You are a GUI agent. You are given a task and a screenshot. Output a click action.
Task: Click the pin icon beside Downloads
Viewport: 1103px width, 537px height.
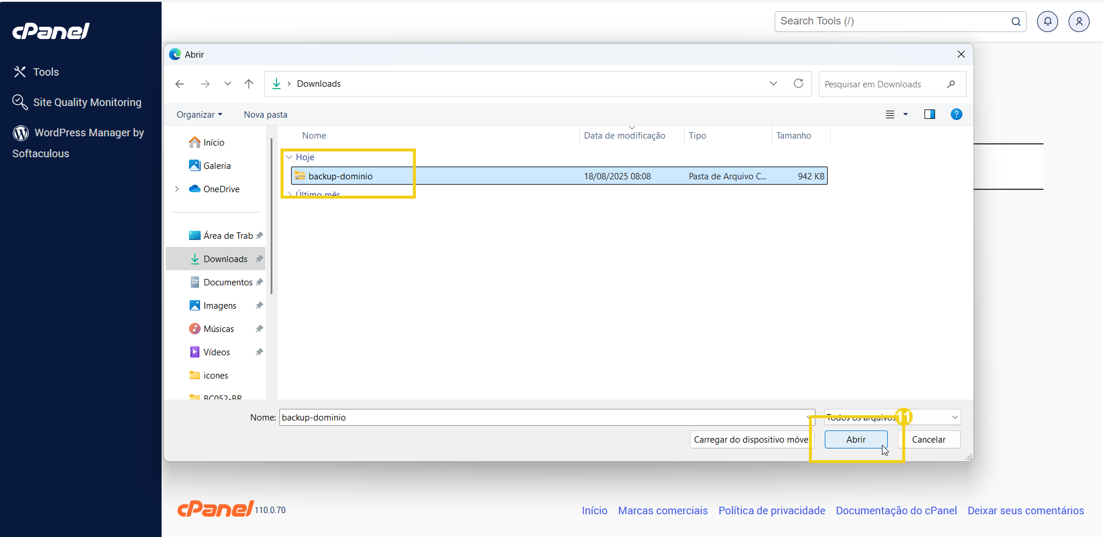point(259,259)
